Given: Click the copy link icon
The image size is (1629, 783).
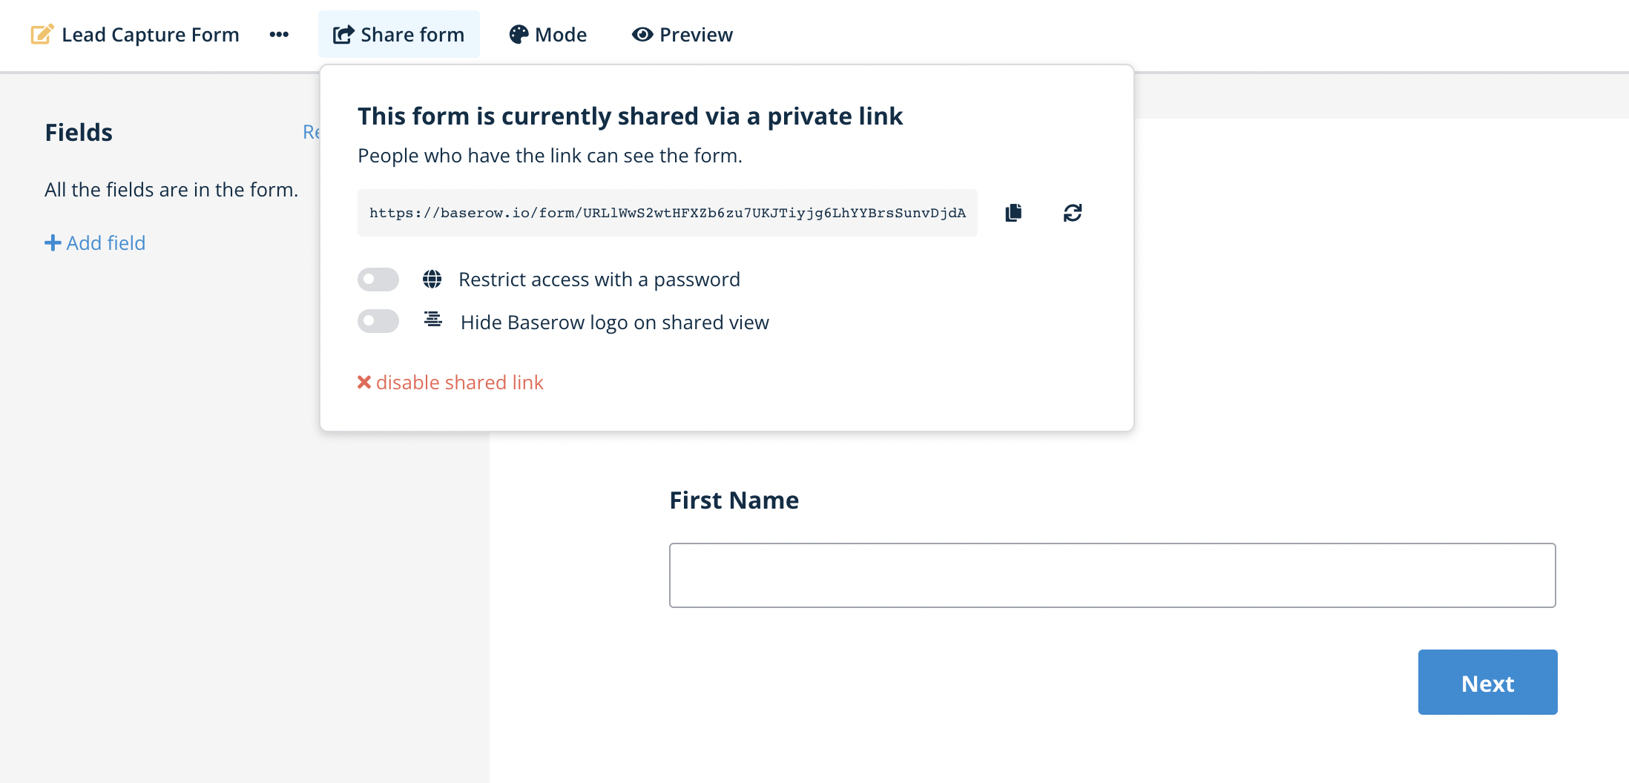Looking at the screenshot, I should click(1013, 213).
